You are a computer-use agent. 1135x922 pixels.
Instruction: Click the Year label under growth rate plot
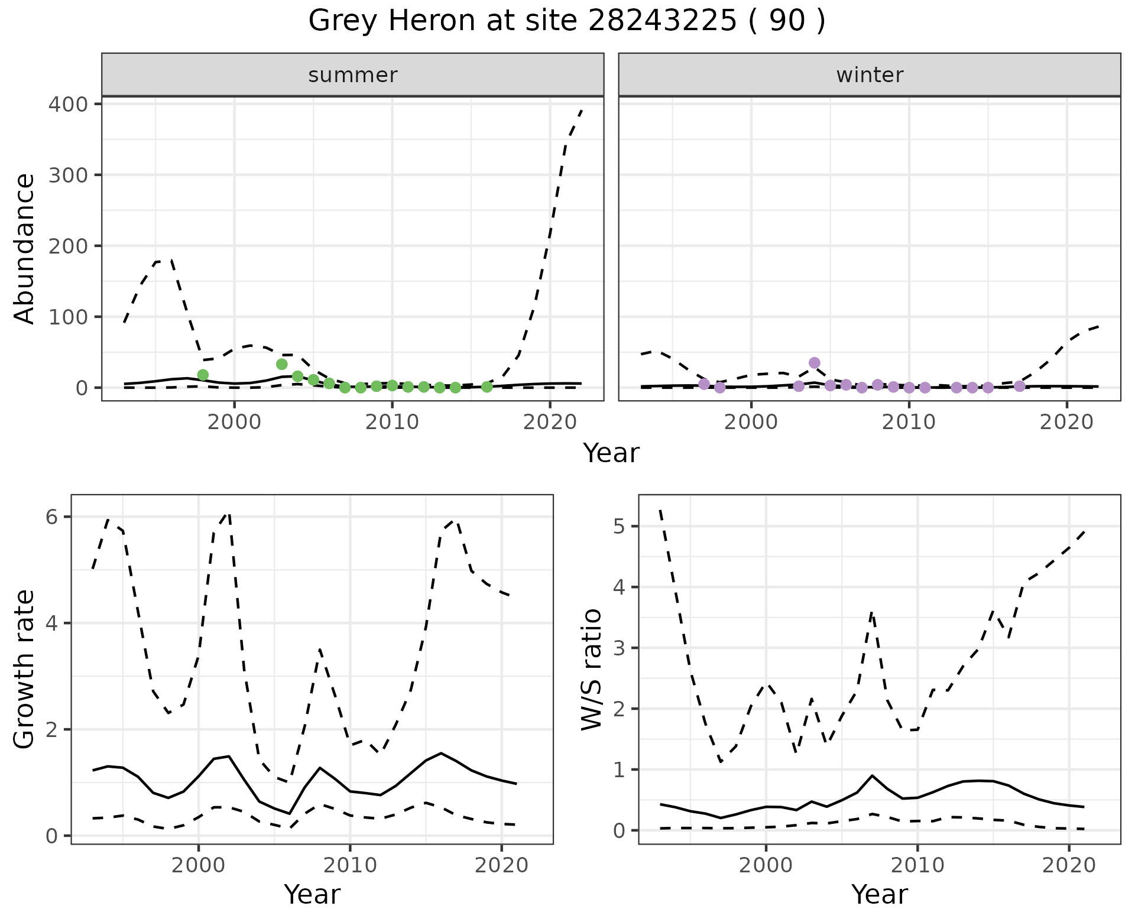pos(312,894)
